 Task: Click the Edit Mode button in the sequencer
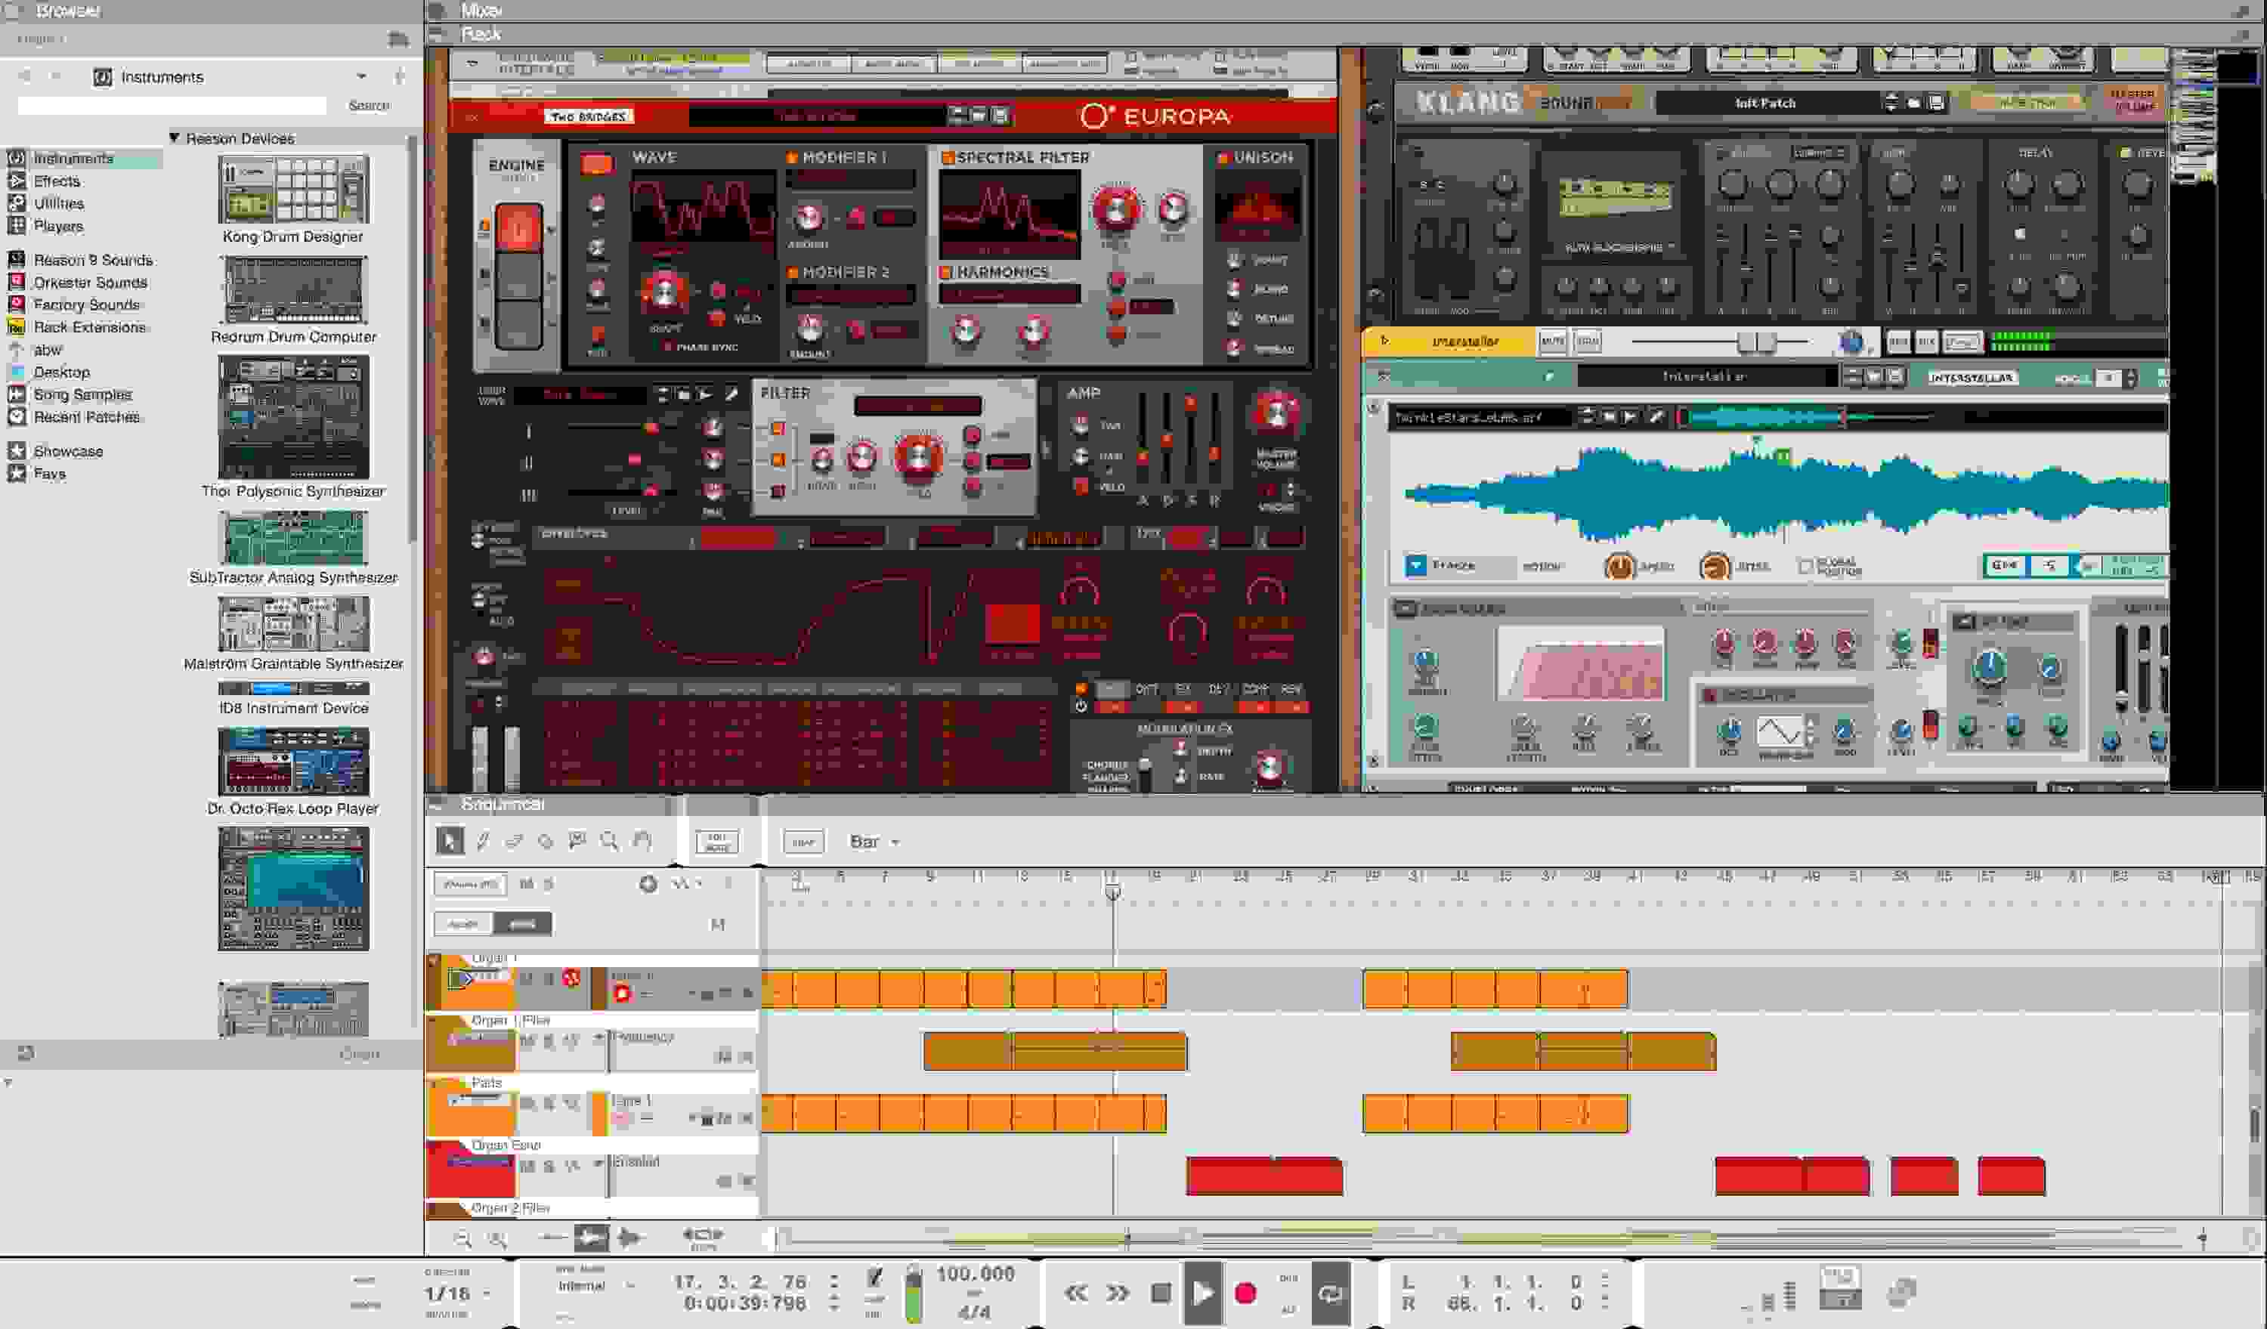[719, 842]
